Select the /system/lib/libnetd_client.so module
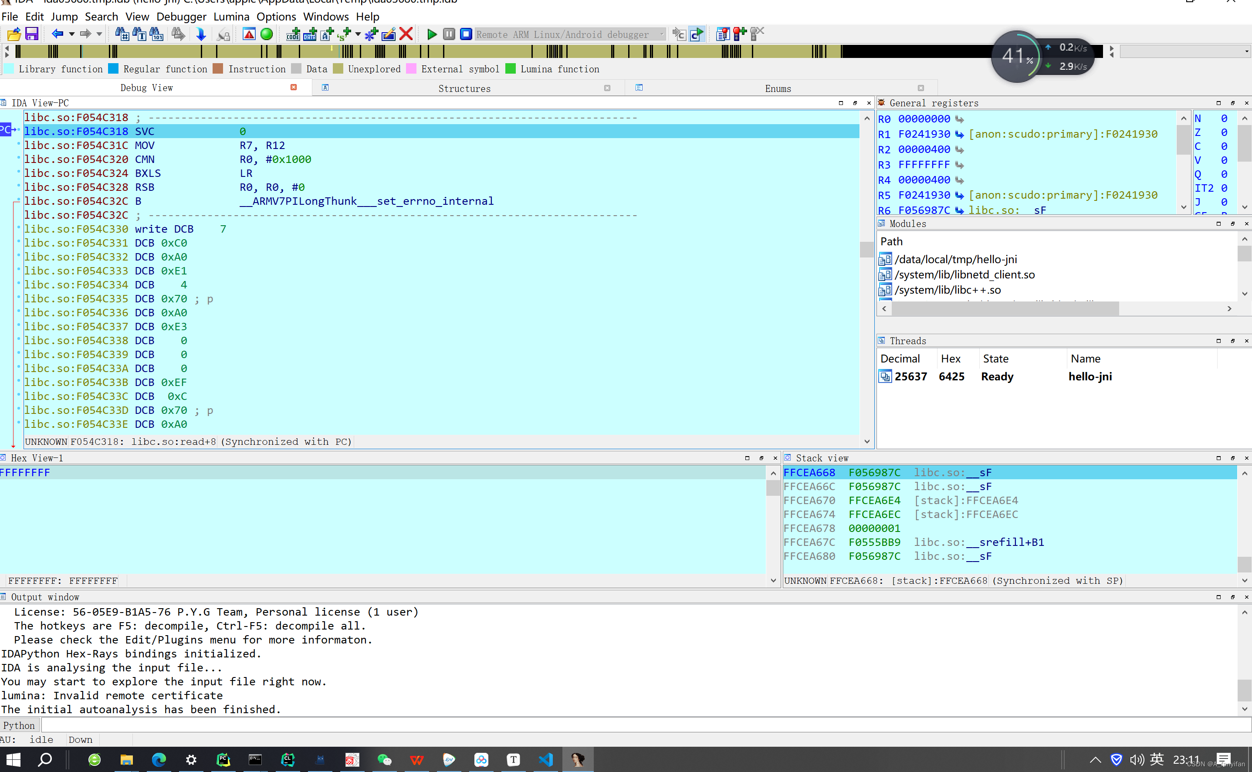1252x772 pixels. tap(964, 275)
